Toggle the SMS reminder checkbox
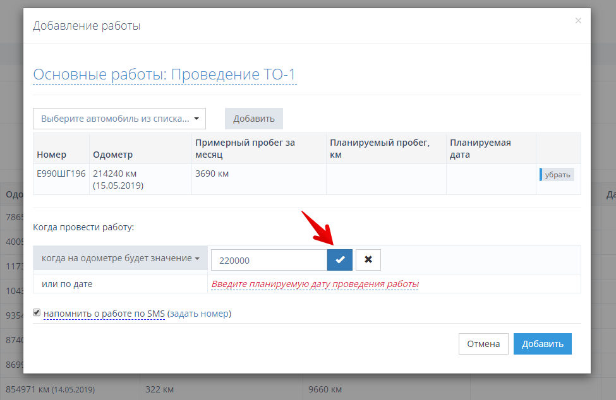 [x=37, y=312]
